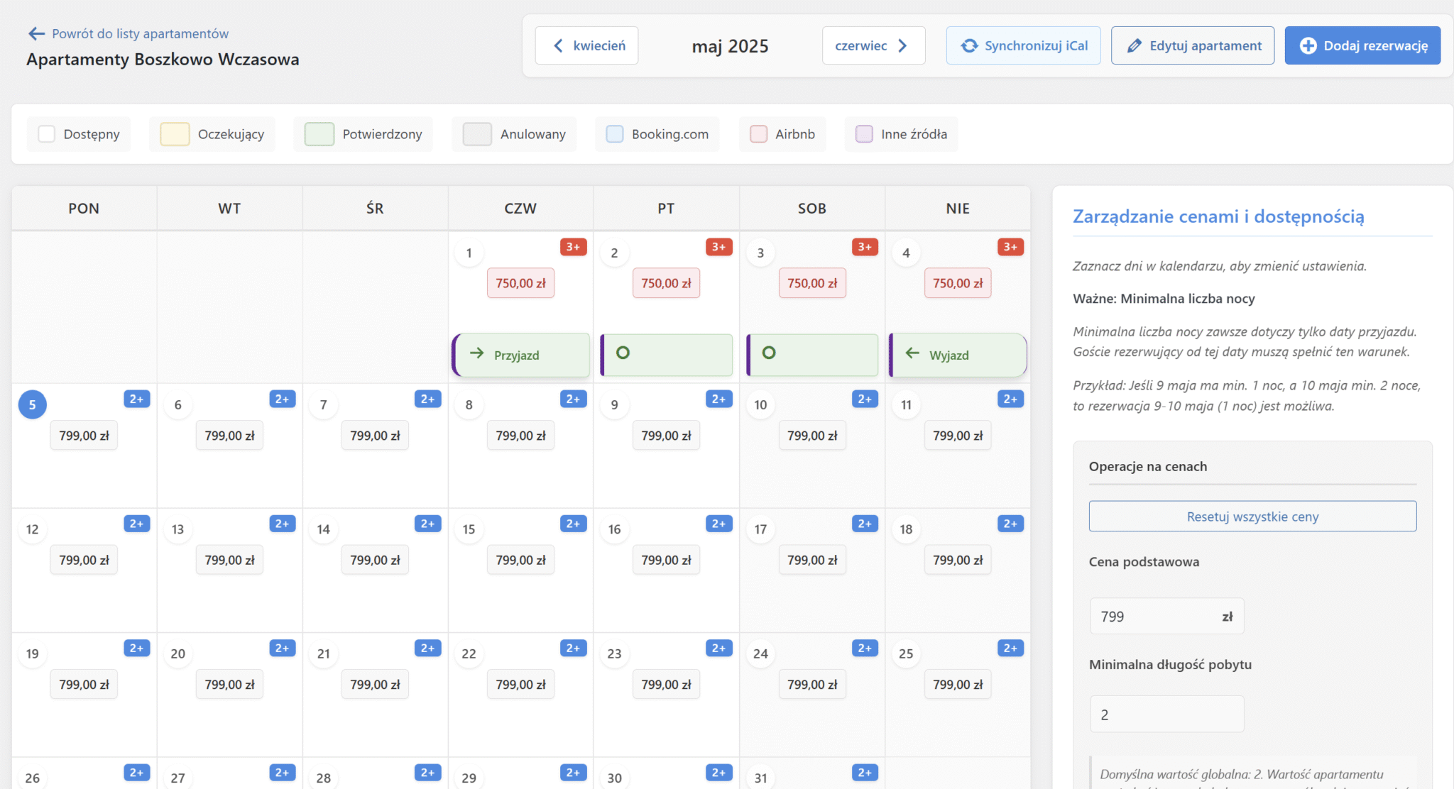The height and width of the screenshot is (789, 1454).
Task: Click the departure arrow icon on May 4
Action: (x=913, y=353)
